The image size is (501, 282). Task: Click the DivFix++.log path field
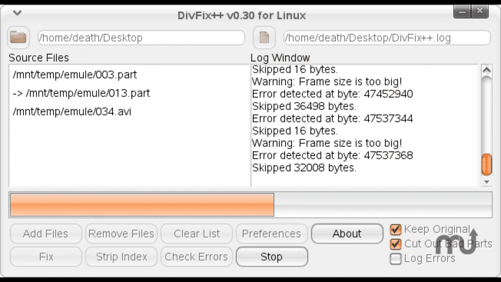[387, 38]
